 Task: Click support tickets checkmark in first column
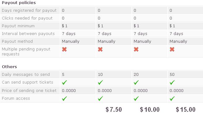tap(64, 82)
